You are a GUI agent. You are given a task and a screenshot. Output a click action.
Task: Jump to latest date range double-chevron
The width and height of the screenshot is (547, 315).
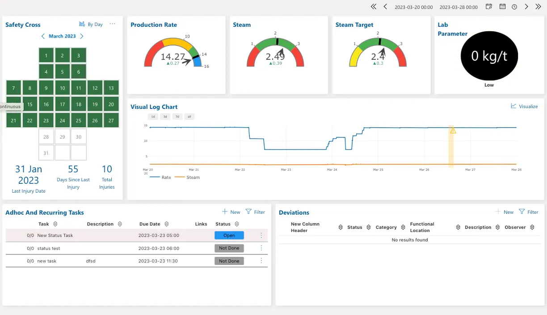tap(538, 7)
